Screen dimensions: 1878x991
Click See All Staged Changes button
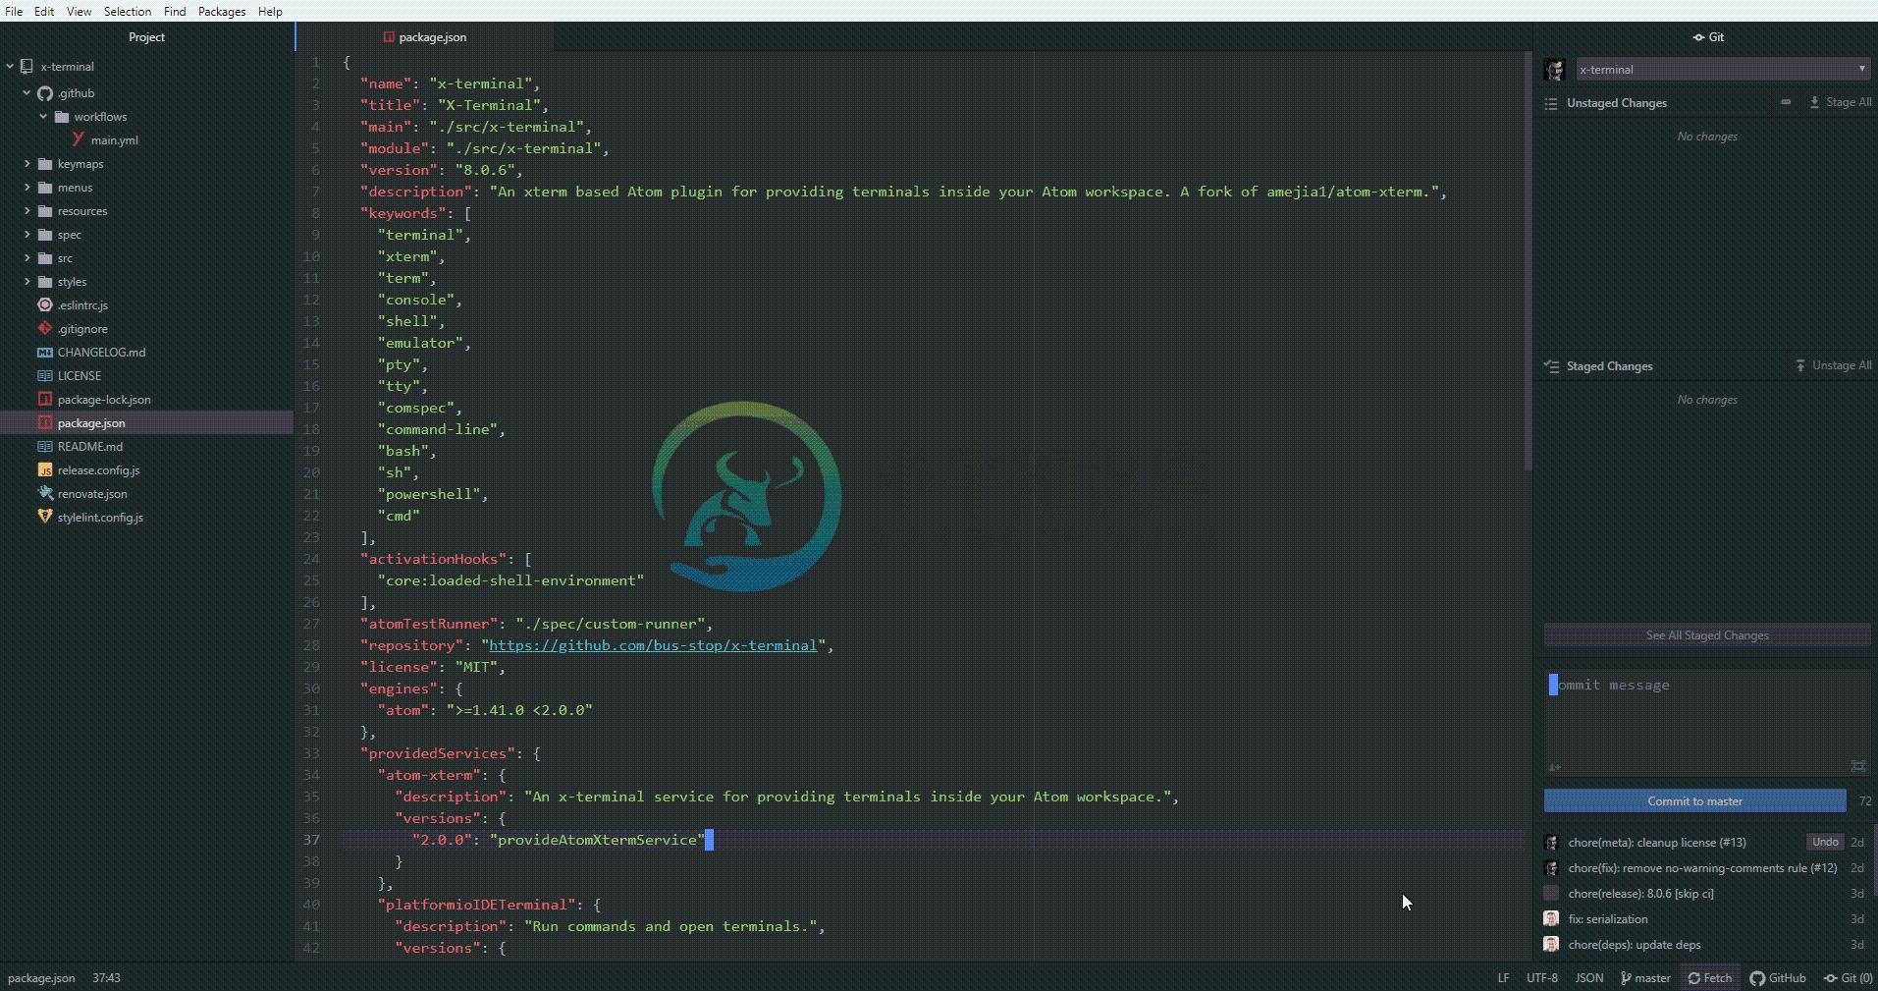click(1707, 635)
